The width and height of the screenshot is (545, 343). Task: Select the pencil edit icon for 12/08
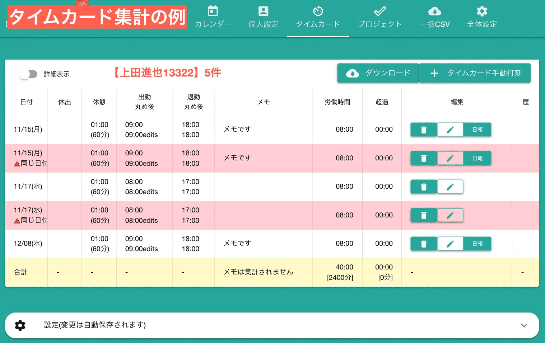(x=450, y=244)
